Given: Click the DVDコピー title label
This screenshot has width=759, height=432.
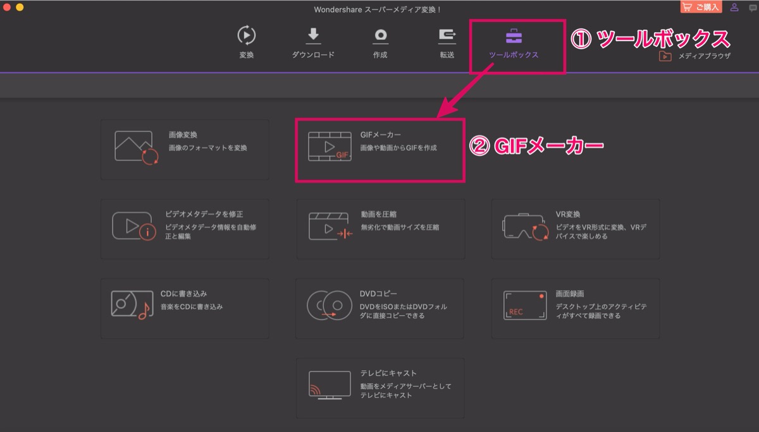Looking at the screenshot, I should click(378, 294).
